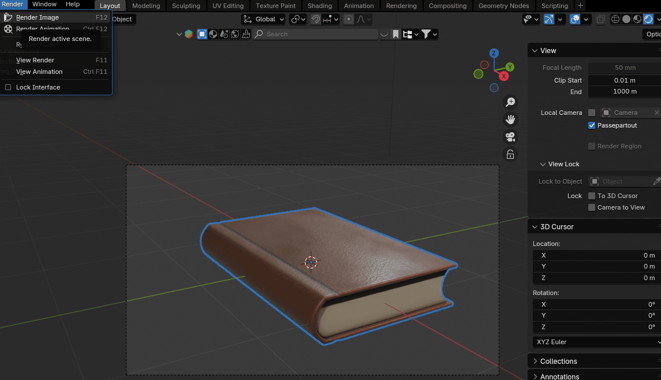Enable the Lock Interface checkbox
The height and width of the screenshot is (380, 661).
8,87
